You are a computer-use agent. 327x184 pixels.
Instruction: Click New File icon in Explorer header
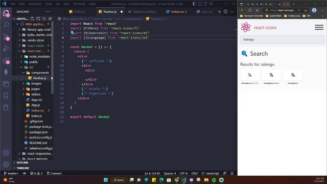point(32,18)
